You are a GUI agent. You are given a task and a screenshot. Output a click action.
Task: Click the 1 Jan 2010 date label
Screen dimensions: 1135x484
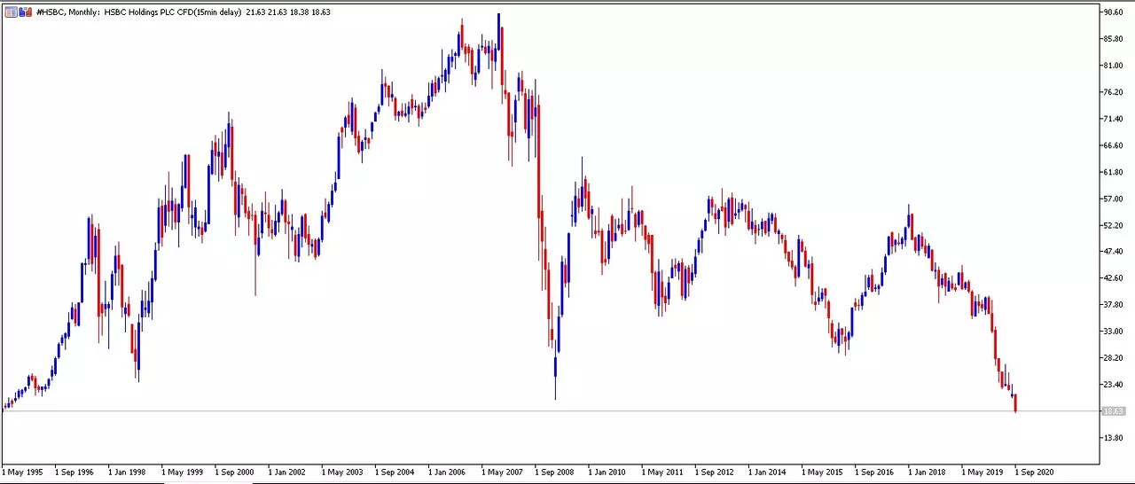tap(608, 472)
